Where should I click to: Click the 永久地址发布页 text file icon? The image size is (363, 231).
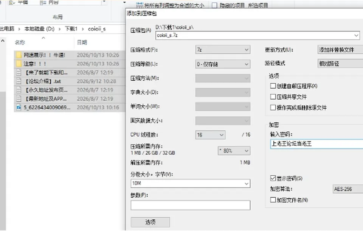pos(19,90)
